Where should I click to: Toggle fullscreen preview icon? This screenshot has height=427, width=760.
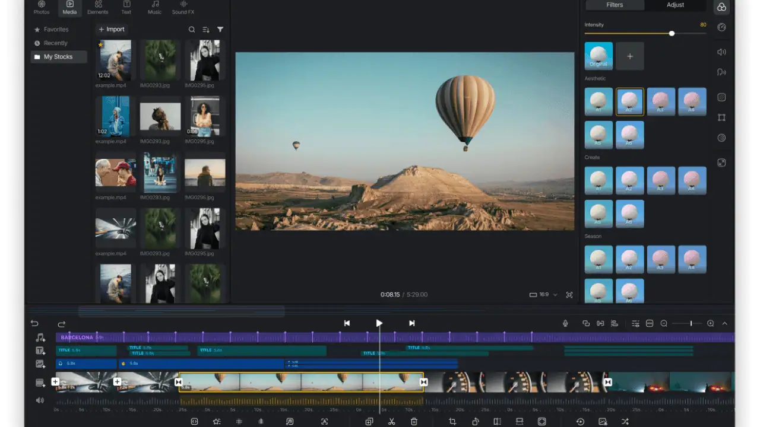[x=569, y=295]
